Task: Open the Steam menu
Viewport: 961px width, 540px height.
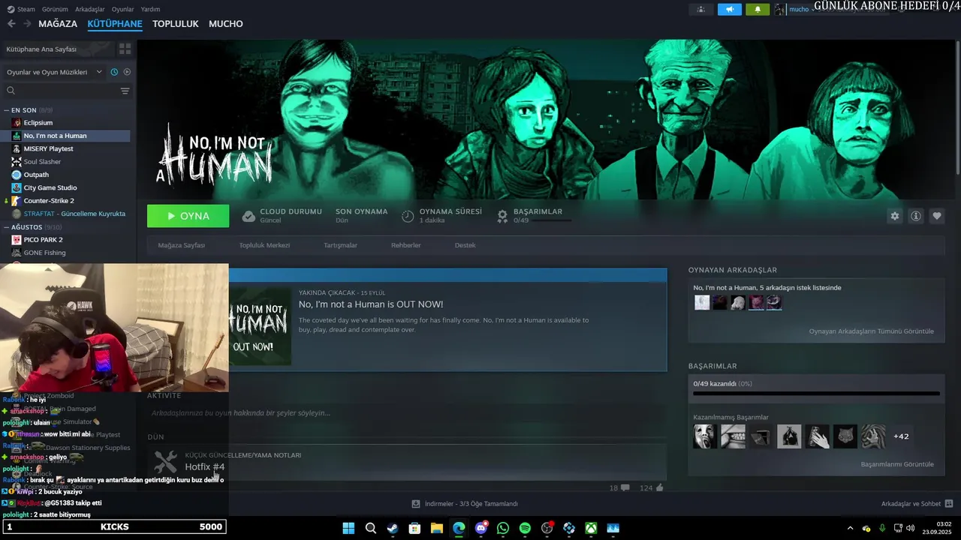Action: [x=21, y=9]
